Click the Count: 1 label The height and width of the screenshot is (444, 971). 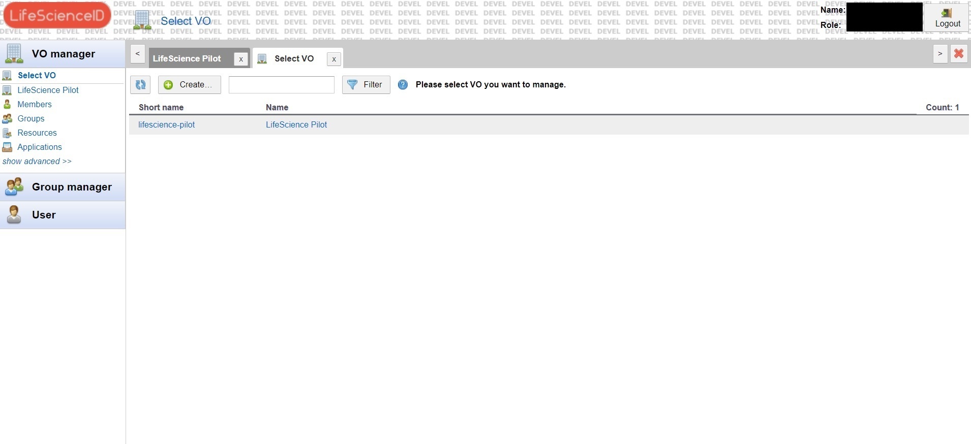(x=943, y=107)
